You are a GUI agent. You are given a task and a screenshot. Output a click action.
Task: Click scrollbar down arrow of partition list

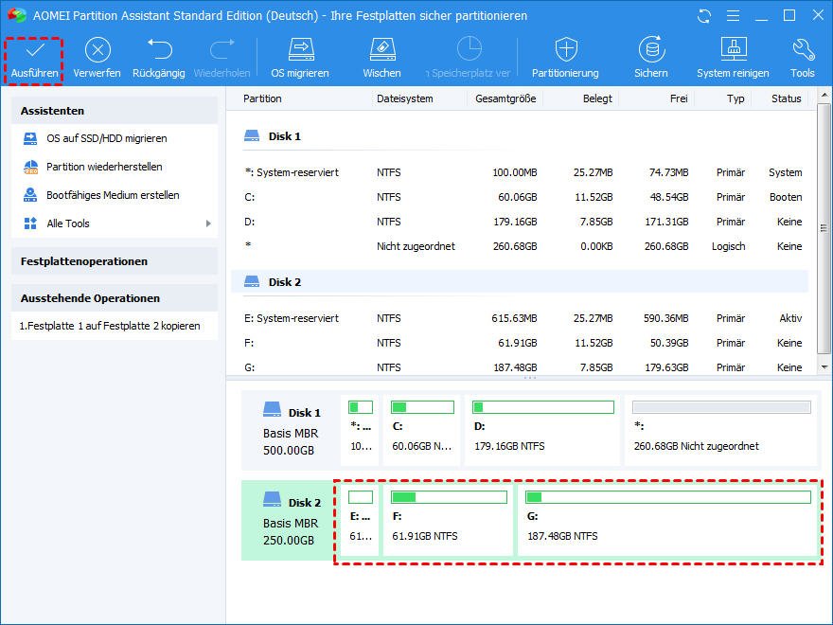[x=824, y=367]
